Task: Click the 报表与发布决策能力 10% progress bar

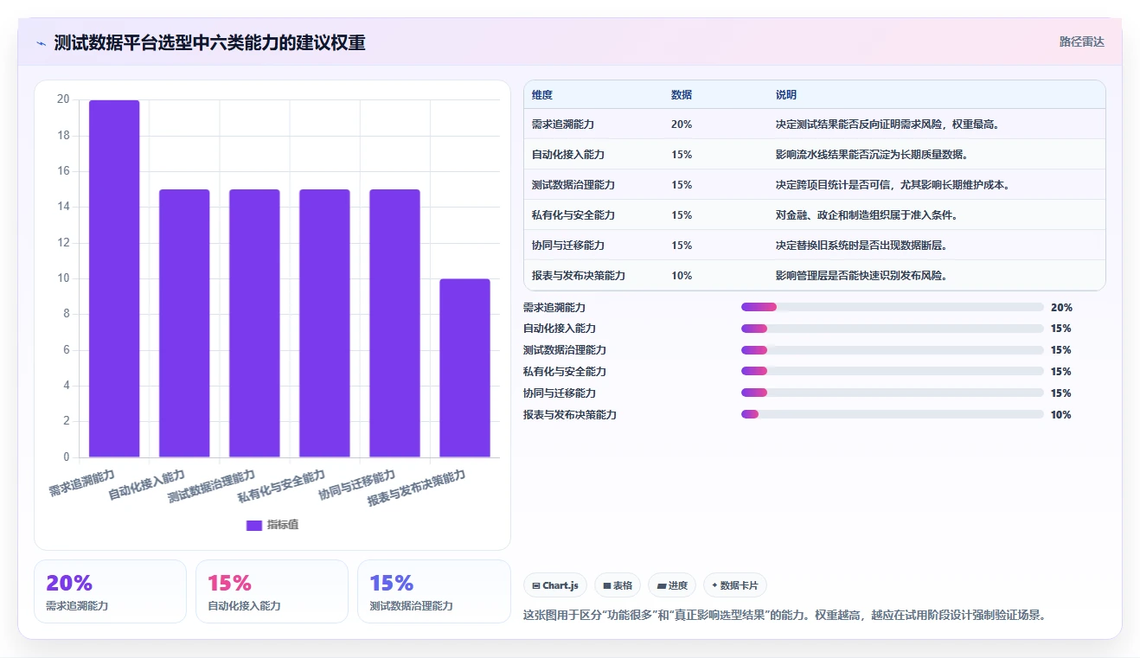Action: tap(893, 415)
